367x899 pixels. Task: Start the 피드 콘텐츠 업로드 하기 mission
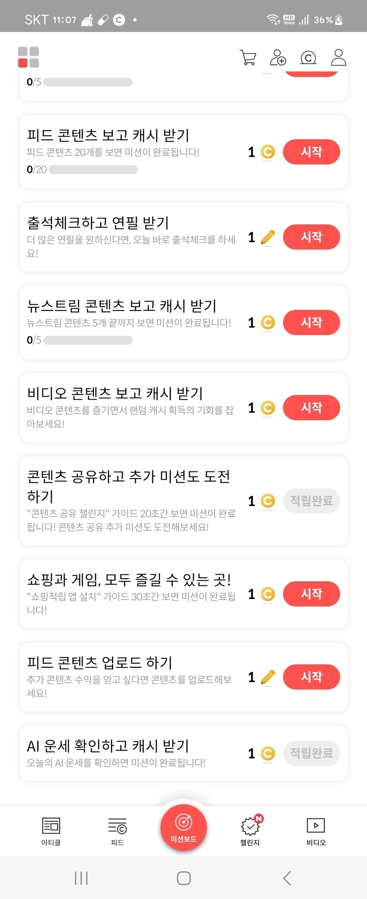click(x=311, y=677)
